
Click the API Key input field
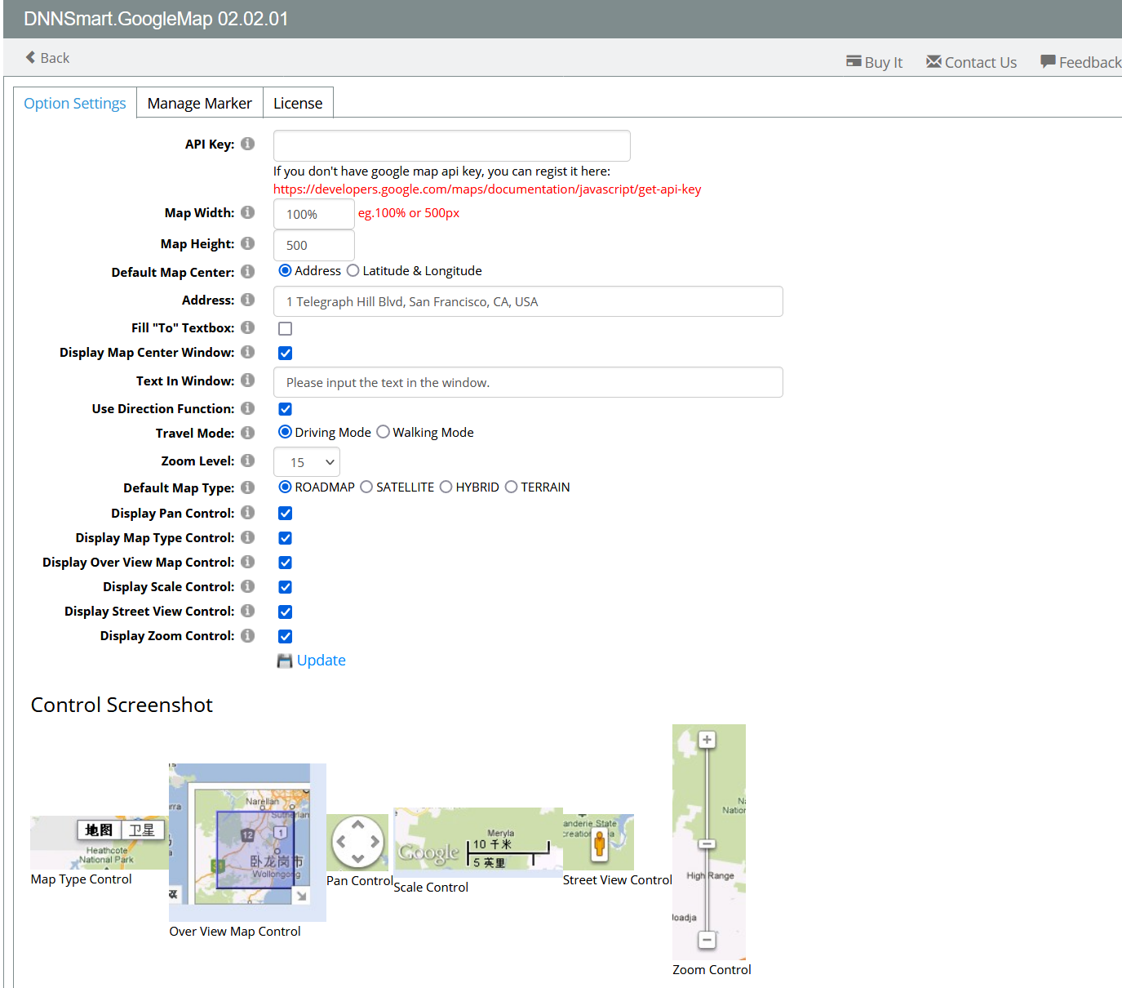click(x=452, y=145)
